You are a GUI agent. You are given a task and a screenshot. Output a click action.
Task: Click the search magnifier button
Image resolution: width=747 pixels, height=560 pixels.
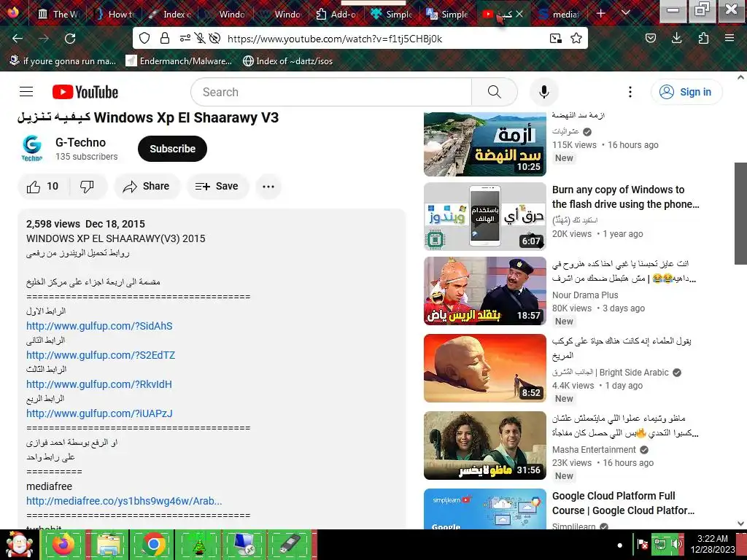point(495,92)
